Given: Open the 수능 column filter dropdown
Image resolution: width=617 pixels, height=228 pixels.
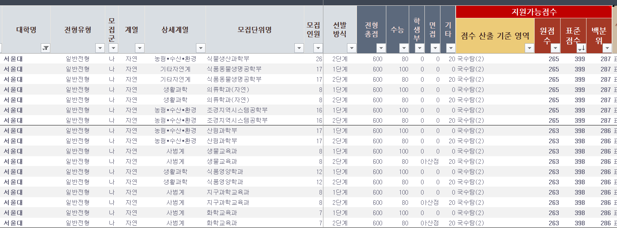Looking at the screenshot, I should 404,48.
